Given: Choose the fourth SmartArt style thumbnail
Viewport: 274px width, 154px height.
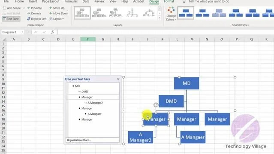Looking at the screenshot, I should pyautogui.click(x=236, y=13).
